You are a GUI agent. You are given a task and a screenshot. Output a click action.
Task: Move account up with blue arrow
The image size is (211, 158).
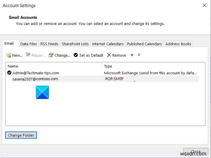[x=132, y=55]
